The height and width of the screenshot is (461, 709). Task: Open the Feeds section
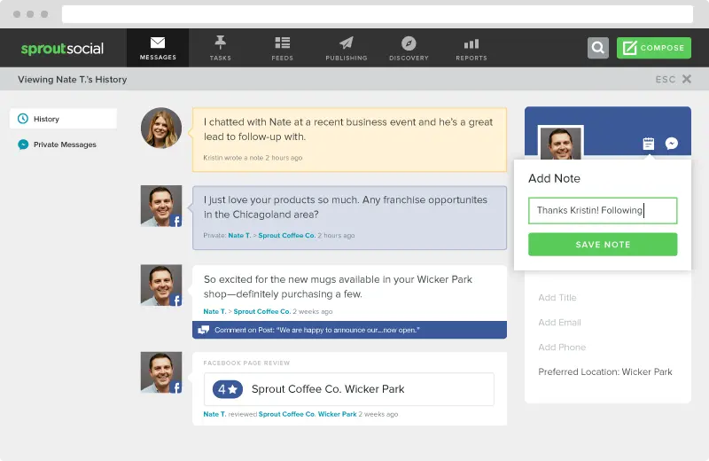point(283,48)
